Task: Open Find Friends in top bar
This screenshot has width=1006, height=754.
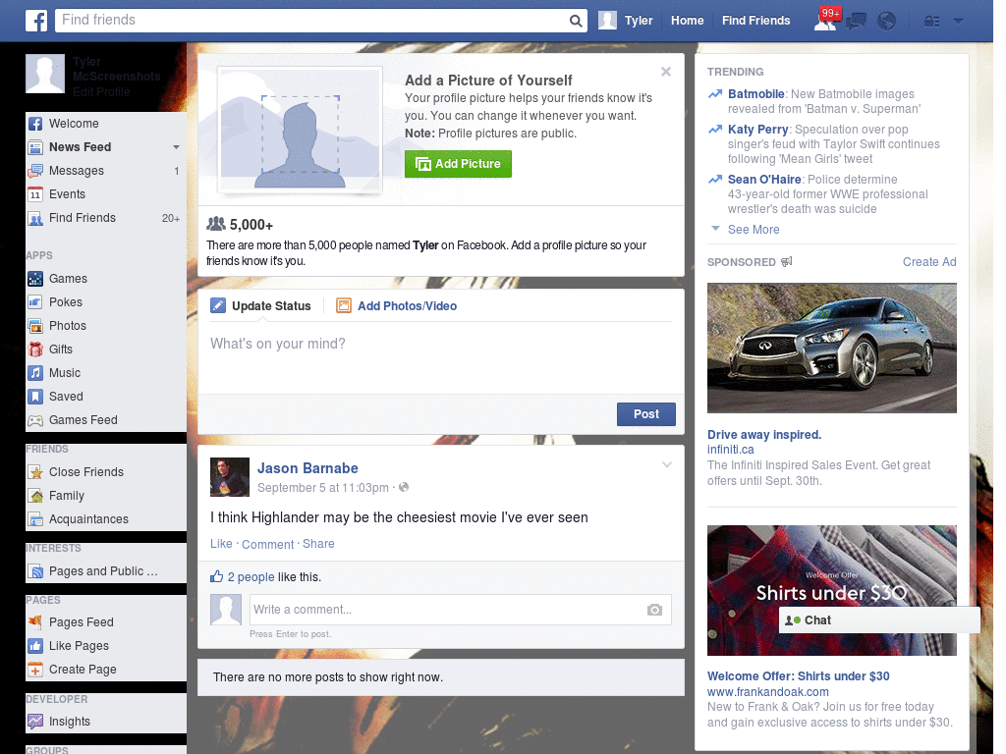Action: click(x=755, y=21)
